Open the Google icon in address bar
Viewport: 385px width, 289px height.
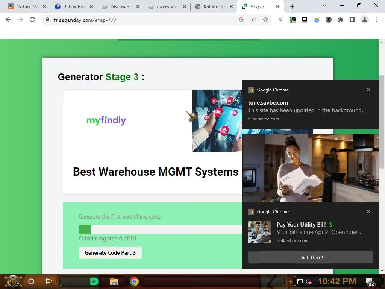pyautogui.click(x=241, y=20)
